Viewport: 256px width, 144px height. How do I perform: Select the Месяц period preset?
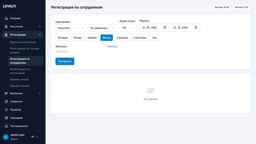(107, 38)
